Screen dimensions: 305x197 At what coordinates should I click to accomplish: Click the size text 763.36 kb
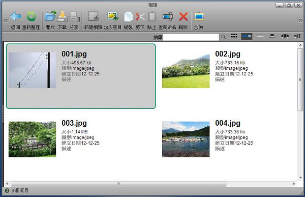(x=235, y=132)
